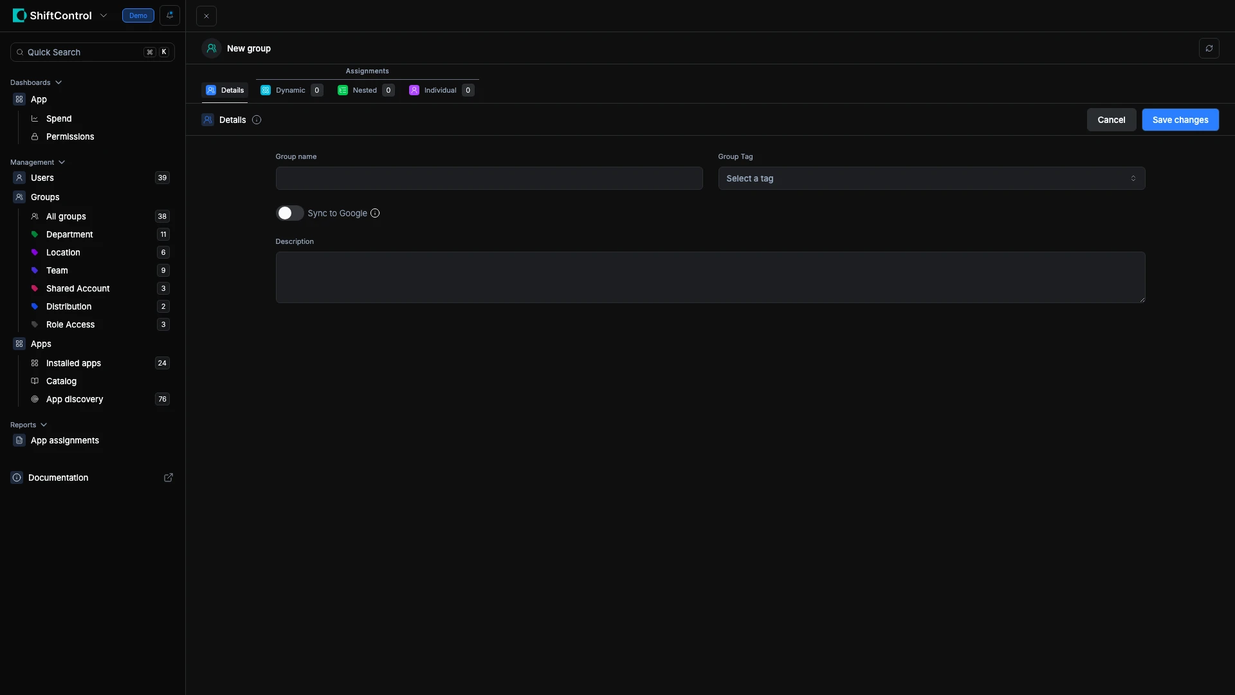Switch to the Dynamic assignments tab
This screenshot has height=695, width=1235.
click(291, 90)
